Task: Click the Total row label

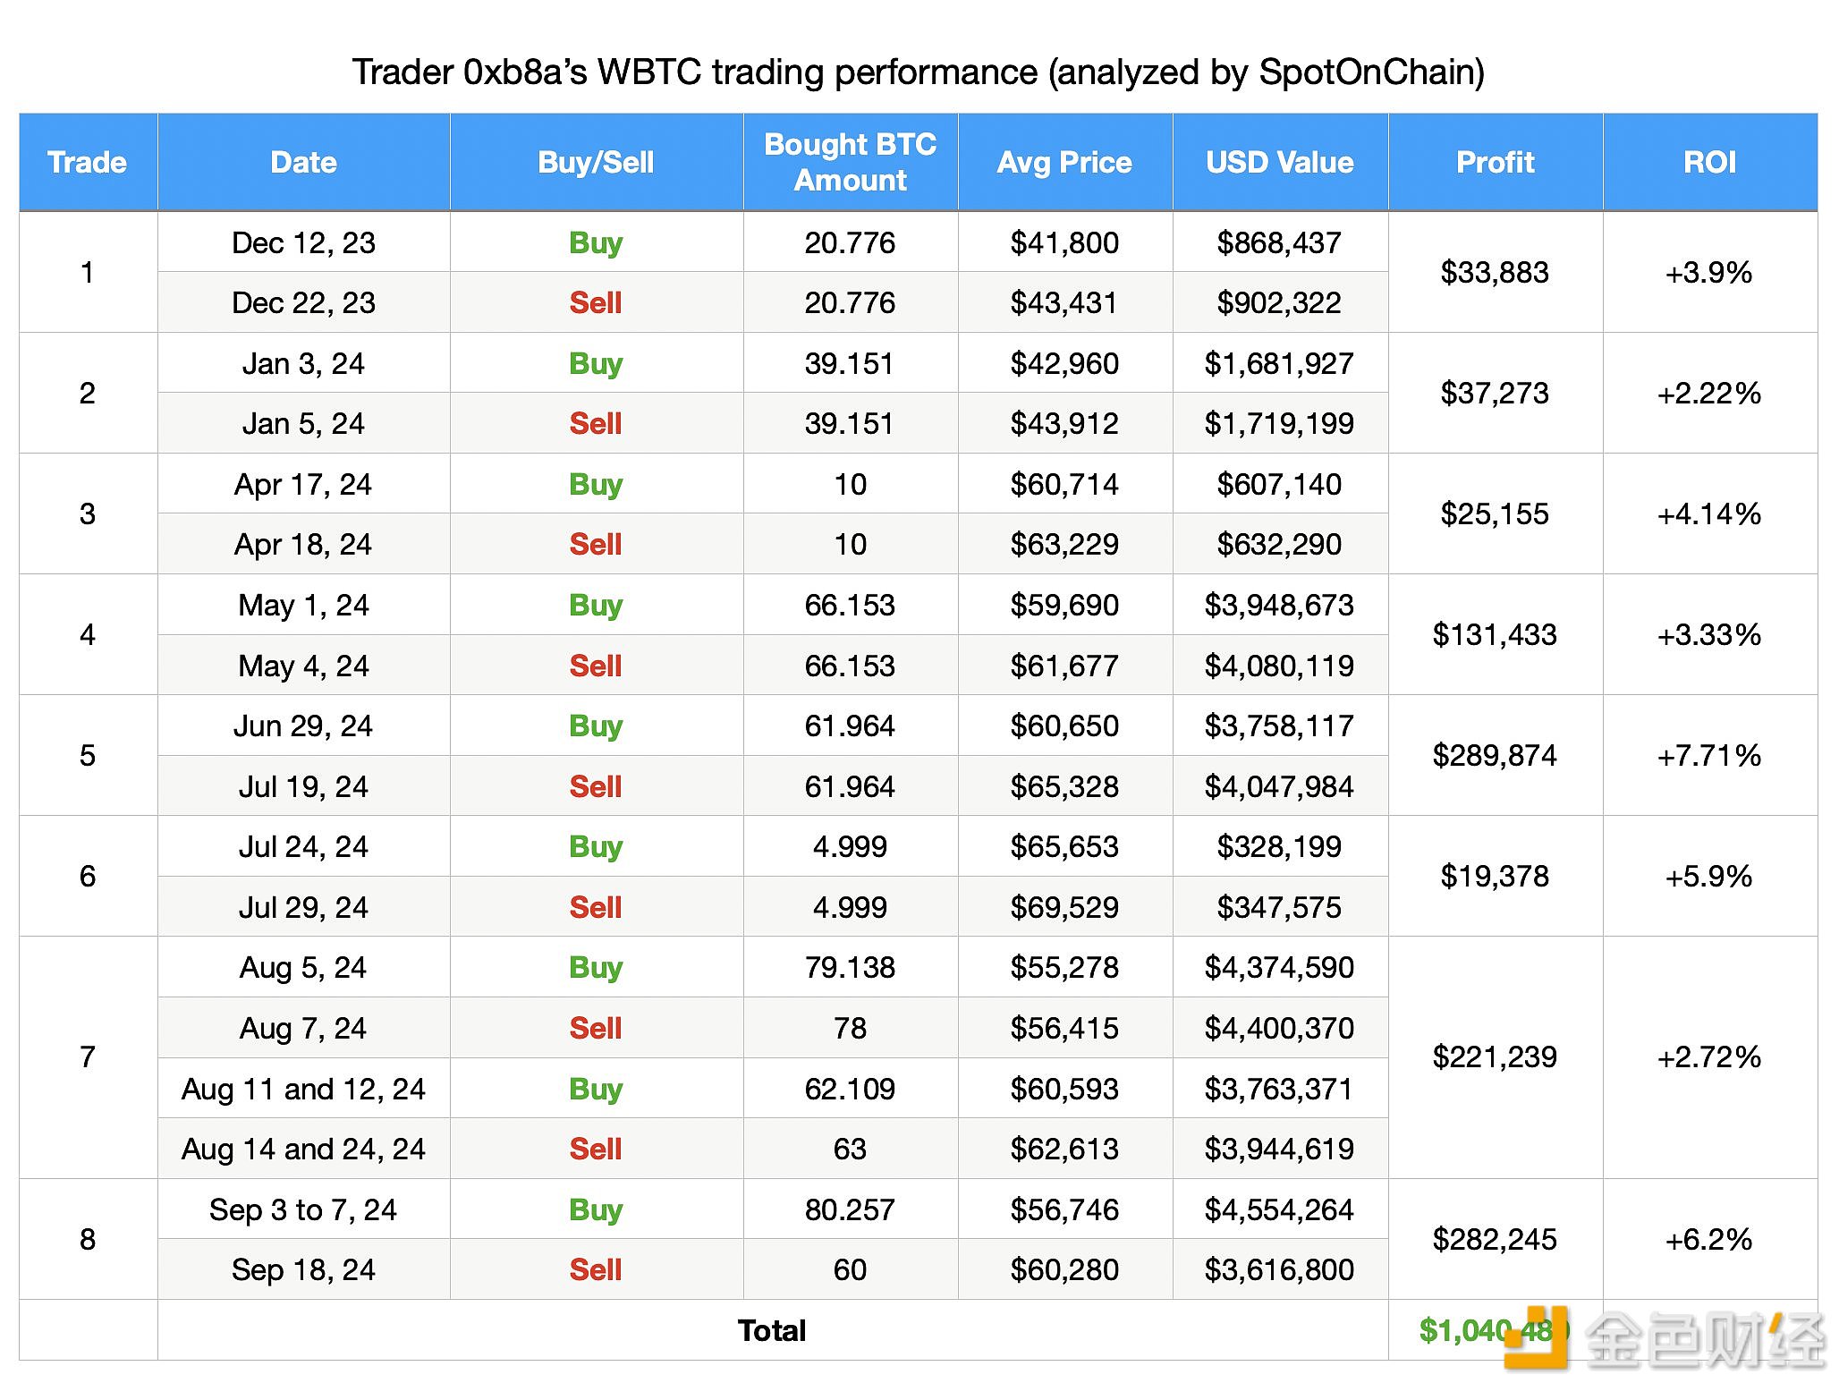Action: click(x=772, y=1330)
